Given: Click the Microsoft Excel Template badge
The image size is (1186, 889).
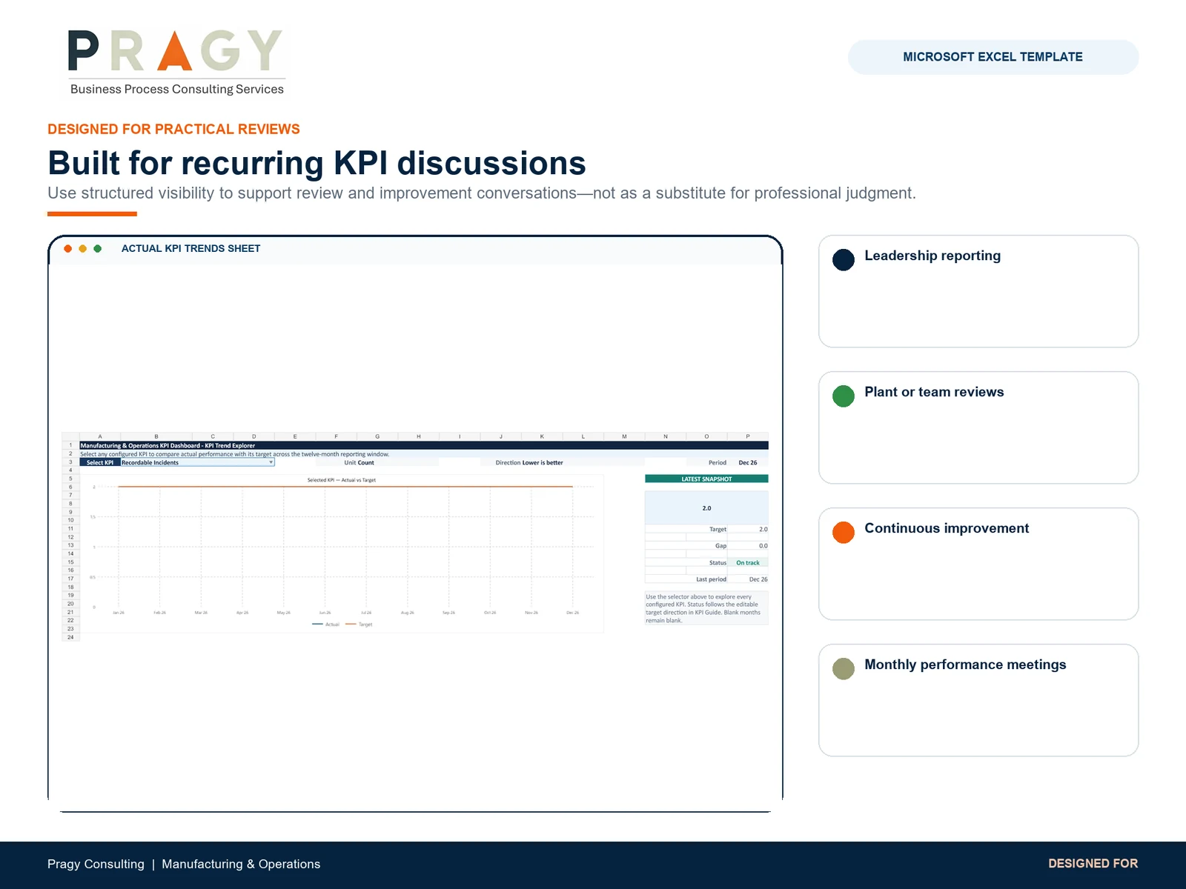Looking at the screenshot, I should (993, 57).
